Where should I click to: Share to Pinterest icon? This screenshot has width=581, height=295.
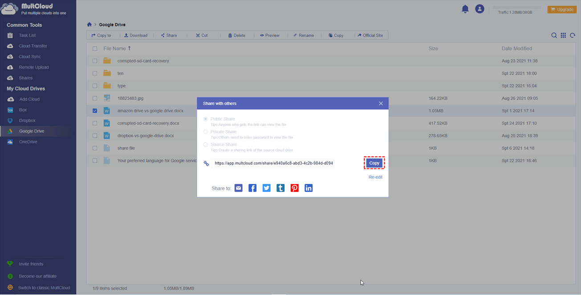[x=294, y=188]
